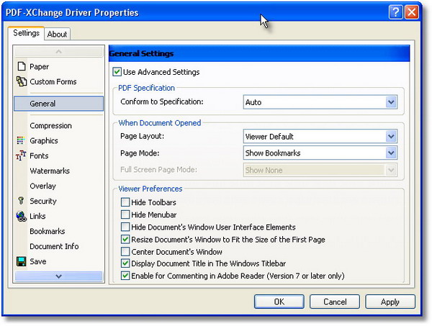Click the sidebar scroll down arrow
Viewport: 432px width, 326px height.
59,276
